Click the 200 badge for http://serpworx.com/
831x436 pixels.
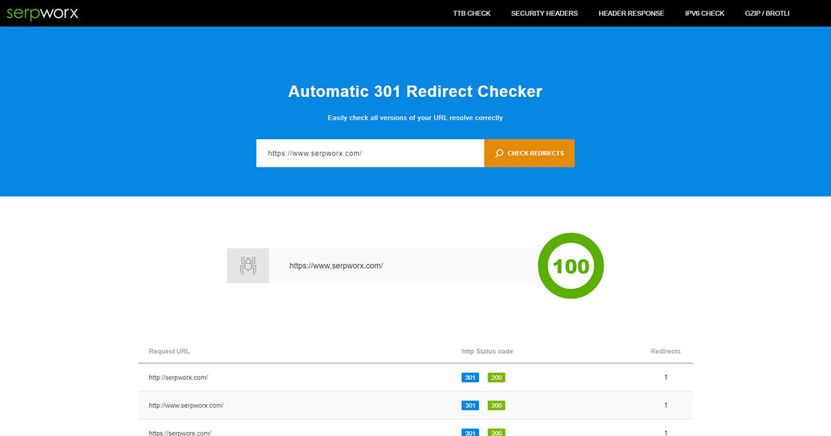click(x=496, y=377)
